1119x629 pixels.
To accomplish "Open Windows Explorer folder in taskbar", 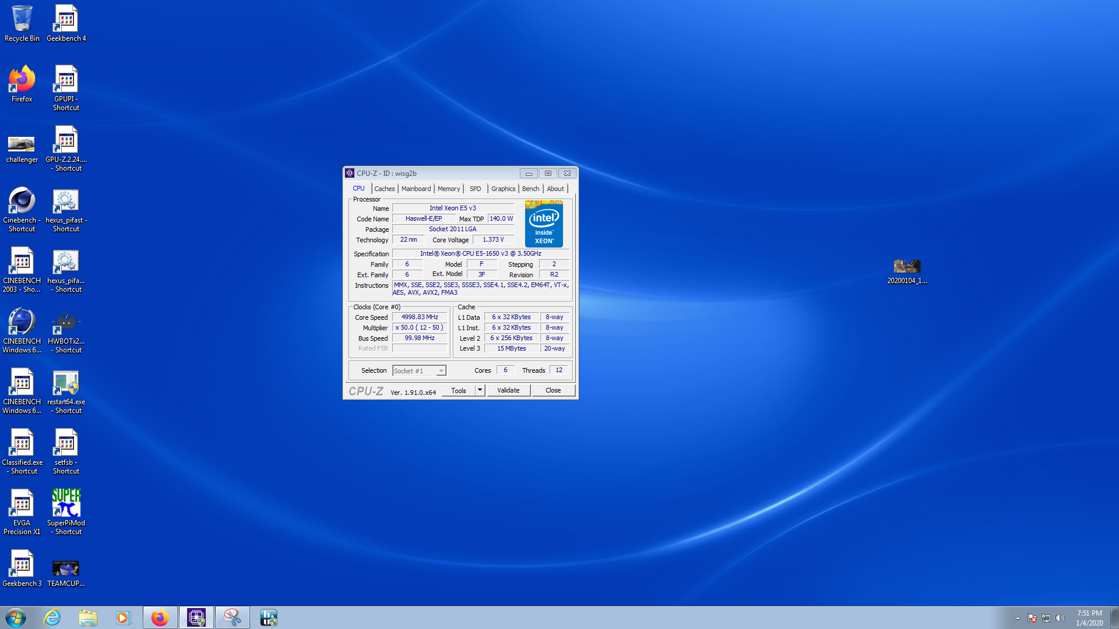I will 88,617.
